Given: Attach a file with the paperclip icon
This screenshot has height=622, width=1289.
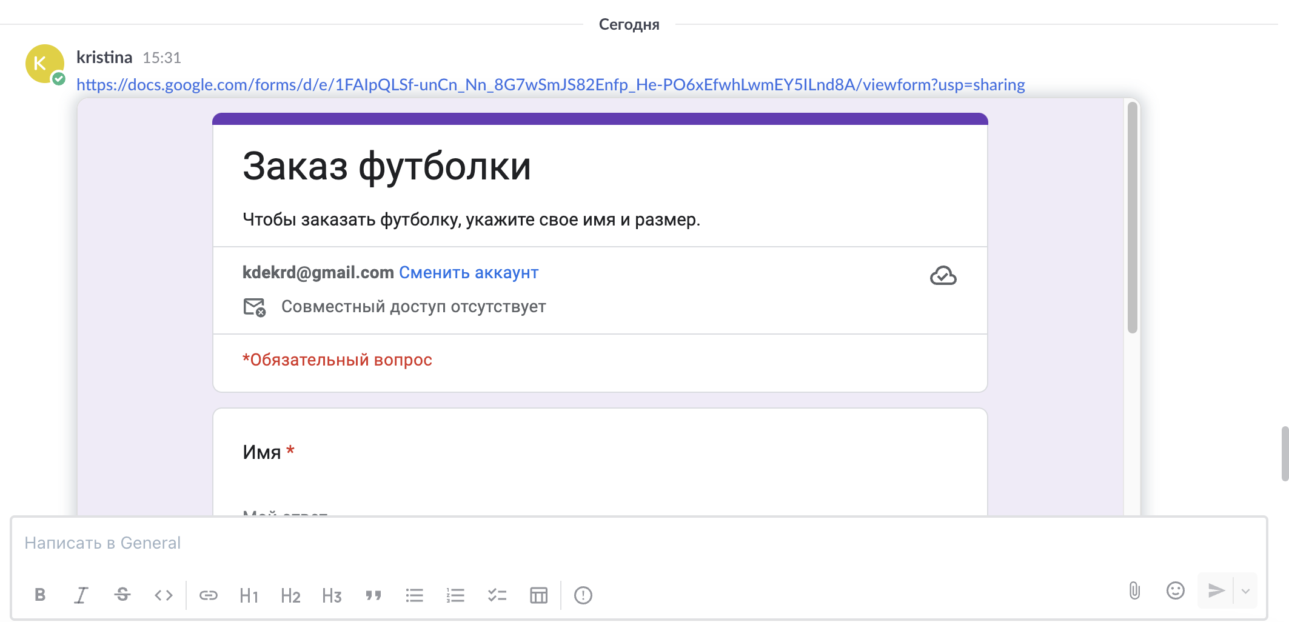Looking at the screenshot, I should [x=1134, y=590].
